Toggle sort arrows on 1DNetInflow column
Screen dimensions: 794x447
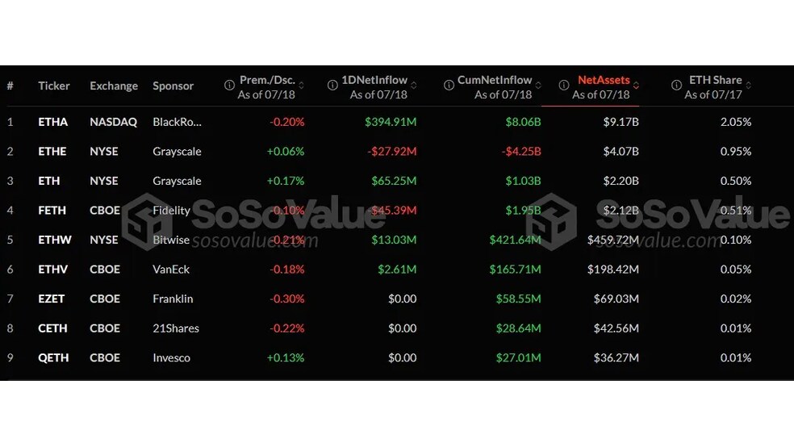pos(414,86)
